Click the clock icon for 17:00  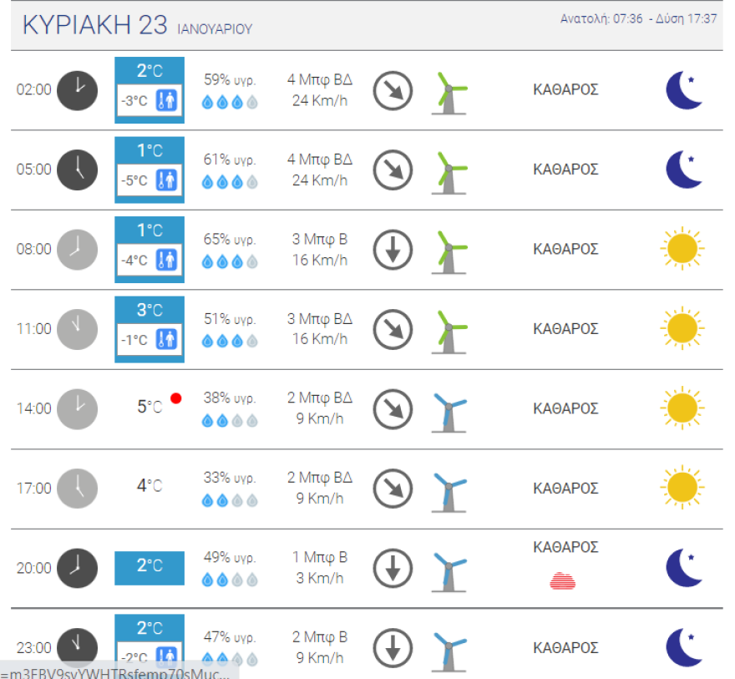point(77,489)
